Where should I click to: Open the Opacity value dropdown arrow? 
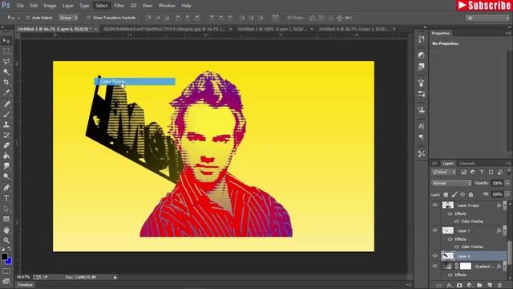coord(507,183)
